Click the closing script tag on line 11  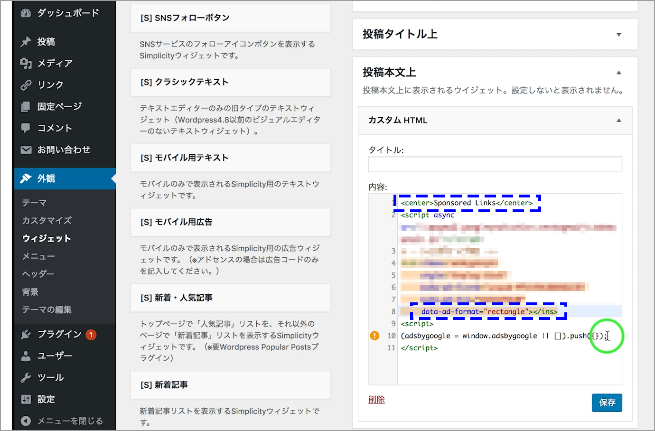[419, 348]
